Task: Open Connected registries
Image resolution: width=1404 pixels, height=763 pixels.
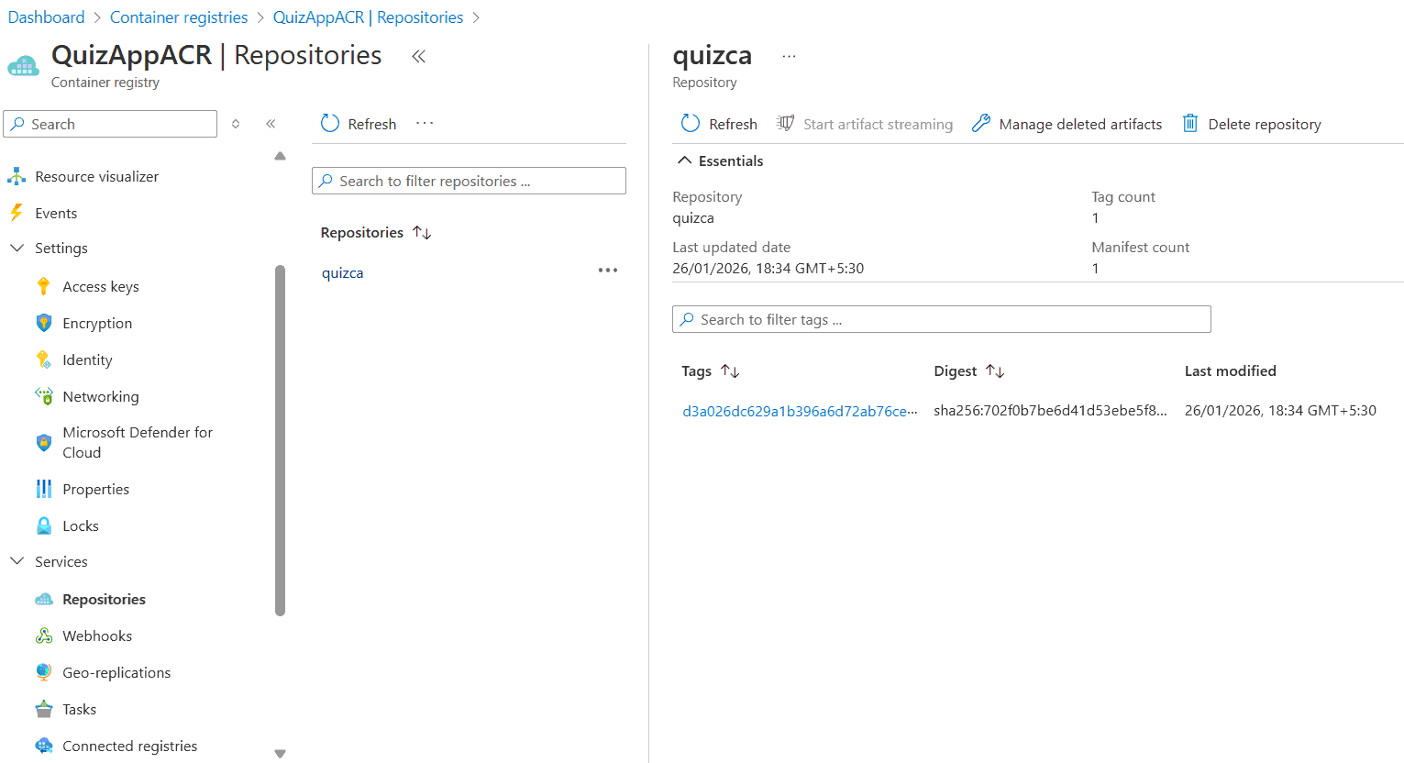Action: [x=129, y=746]
